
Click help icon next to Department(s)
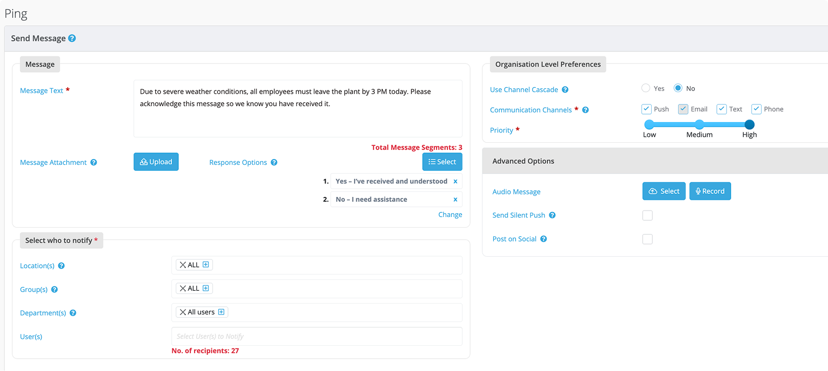click(x=73, y=313)
